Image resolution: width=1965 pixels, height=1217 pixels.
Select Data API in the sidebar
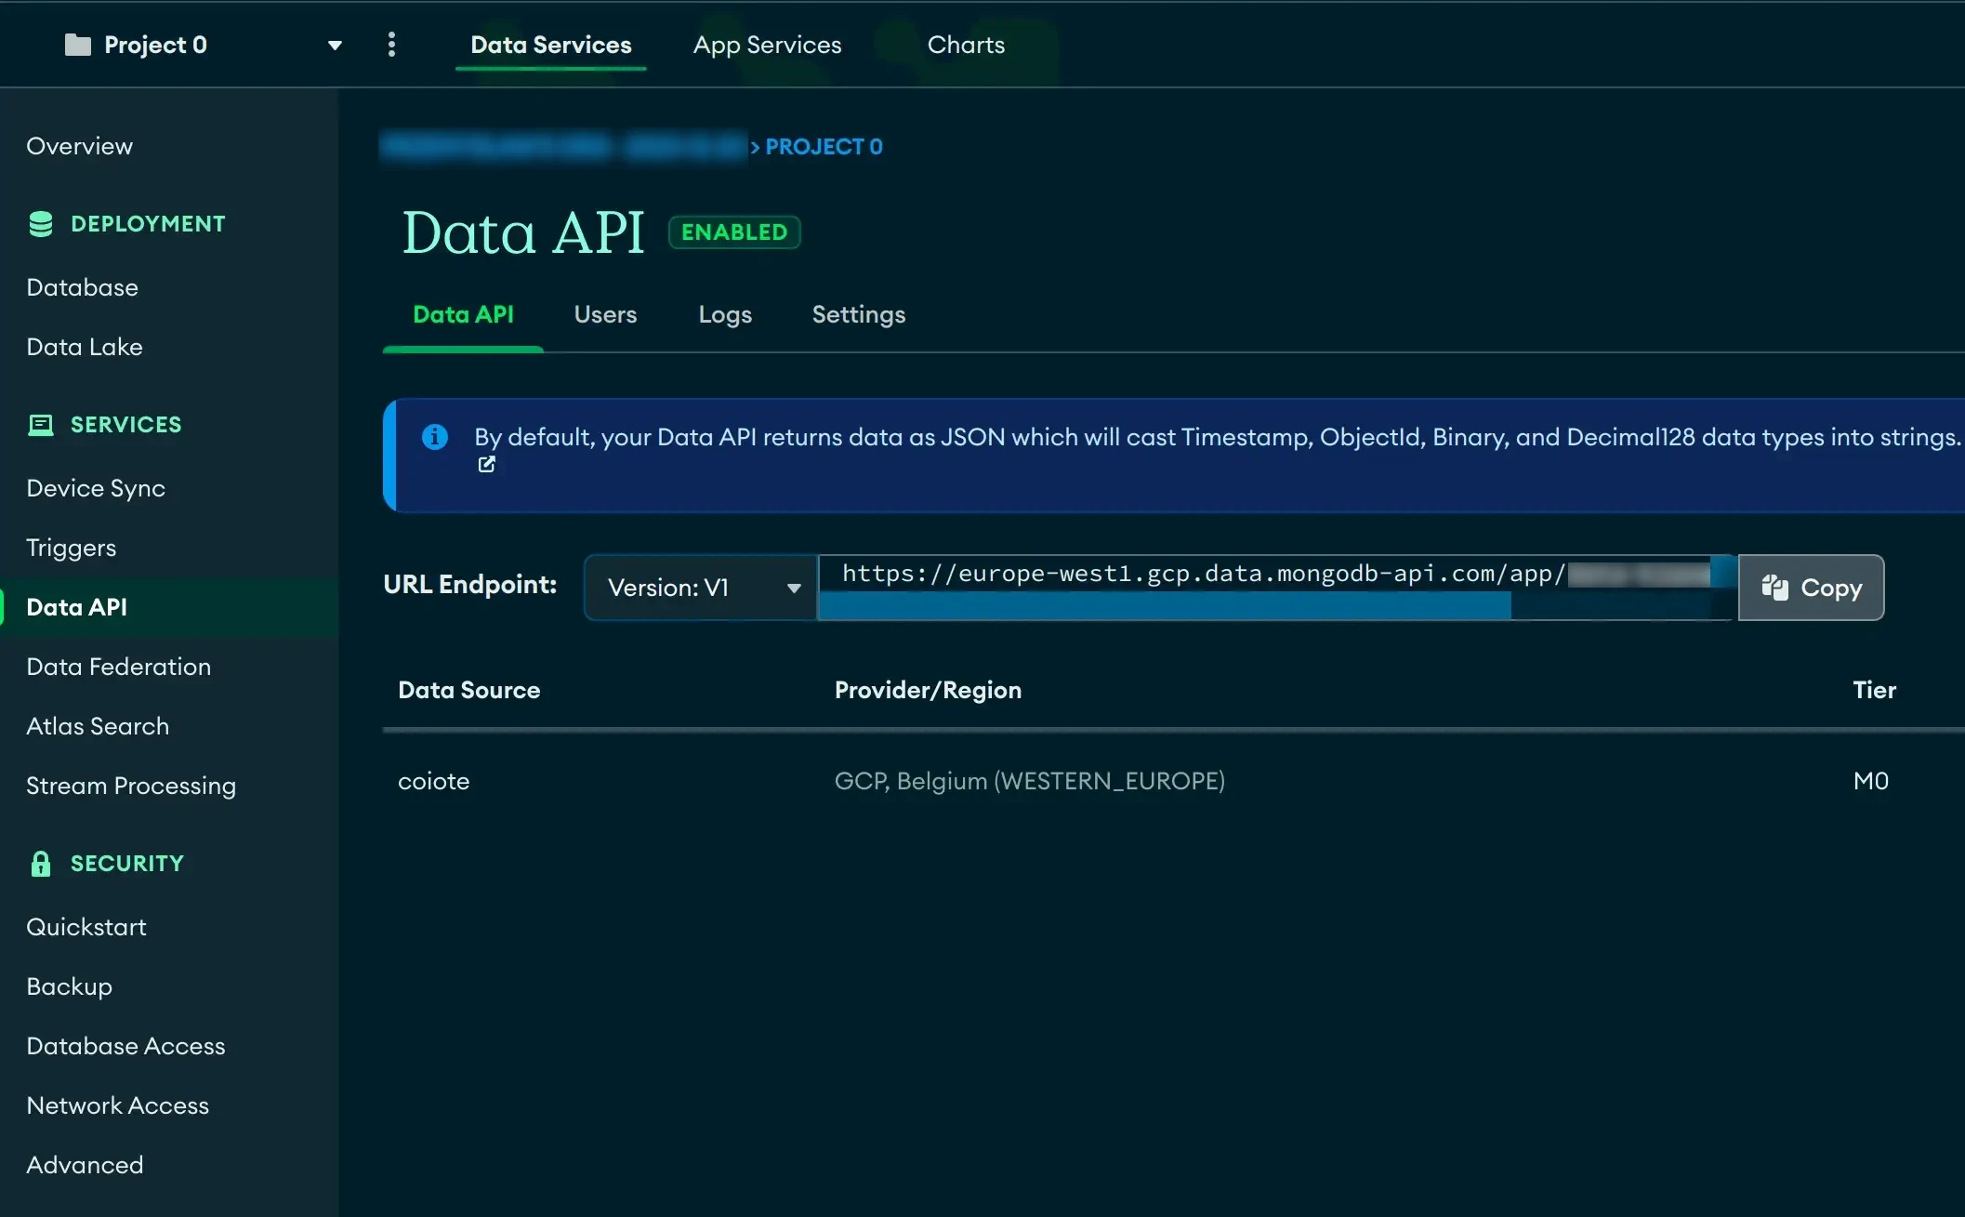[x=170, y=607]
